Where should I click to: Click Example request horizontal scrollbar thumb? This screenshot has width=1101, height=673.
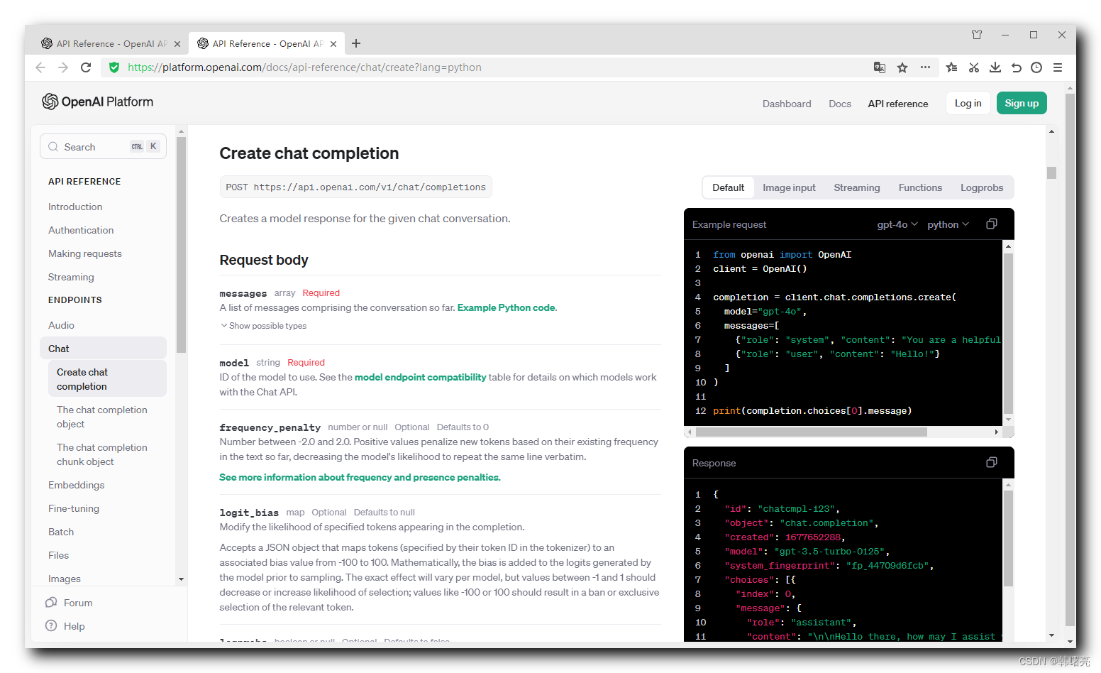(811, 432)
